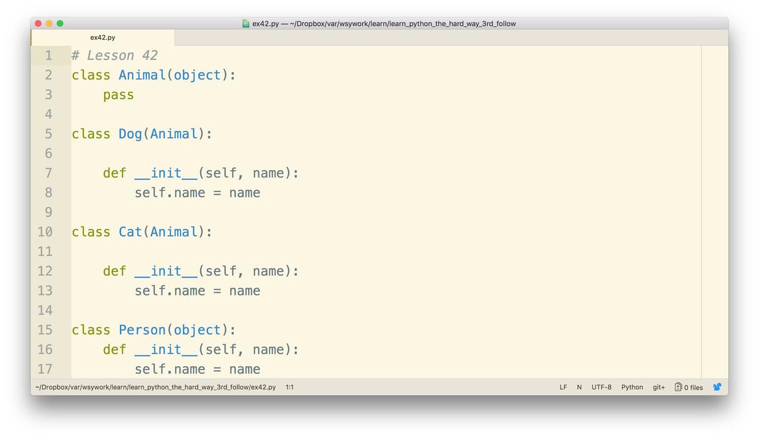The image size is (759, 439).
Task: Maximize the window using the green button
Action: coord(60,24)
